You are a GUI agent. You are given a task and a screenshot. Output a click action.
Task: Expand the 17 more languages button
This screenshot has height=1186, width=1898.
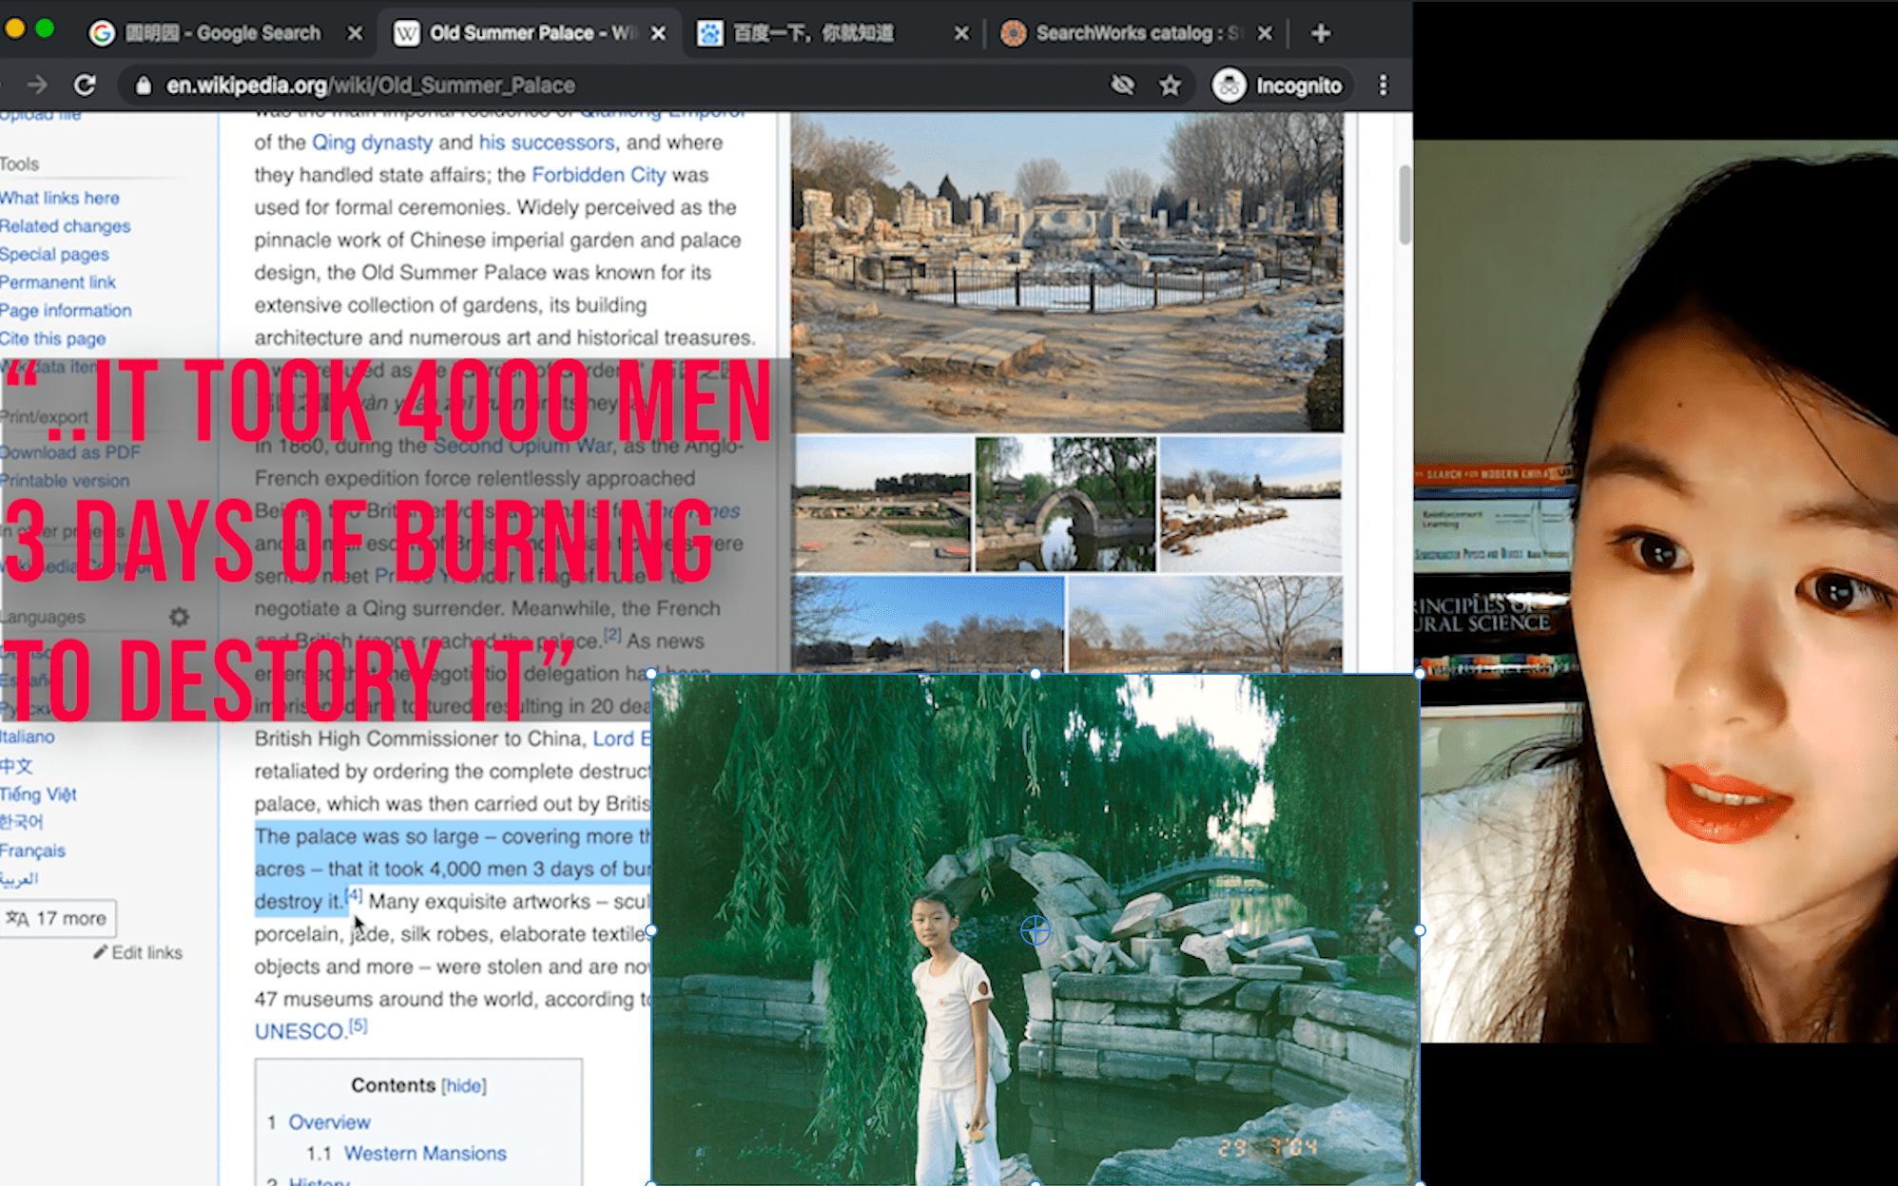[x=58, y=918]
